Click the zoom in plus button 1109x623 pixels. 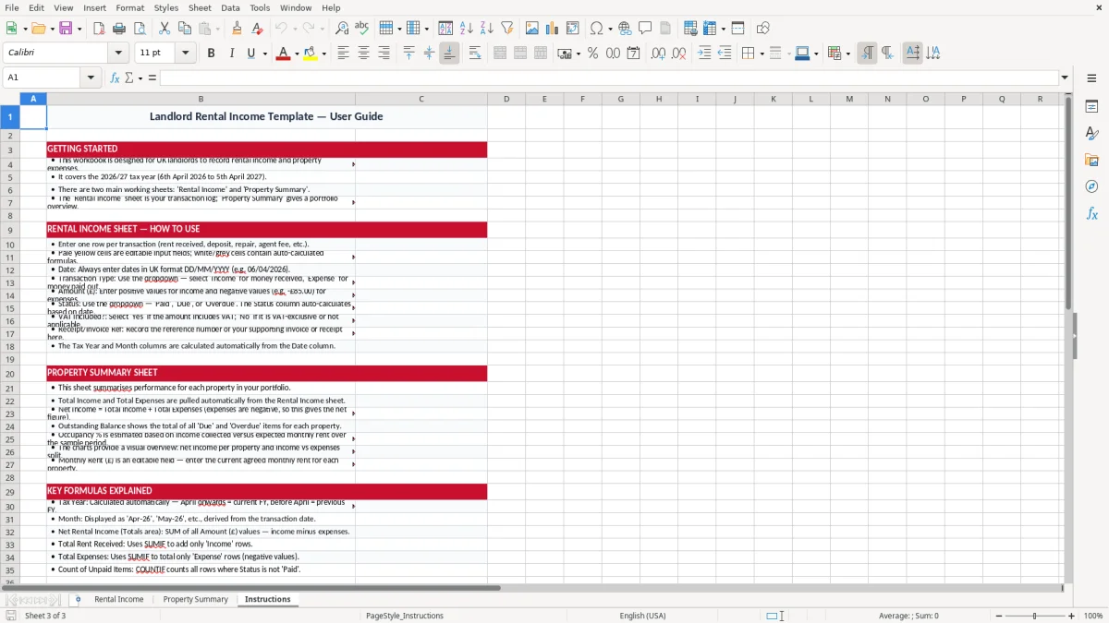(1071, 616)
